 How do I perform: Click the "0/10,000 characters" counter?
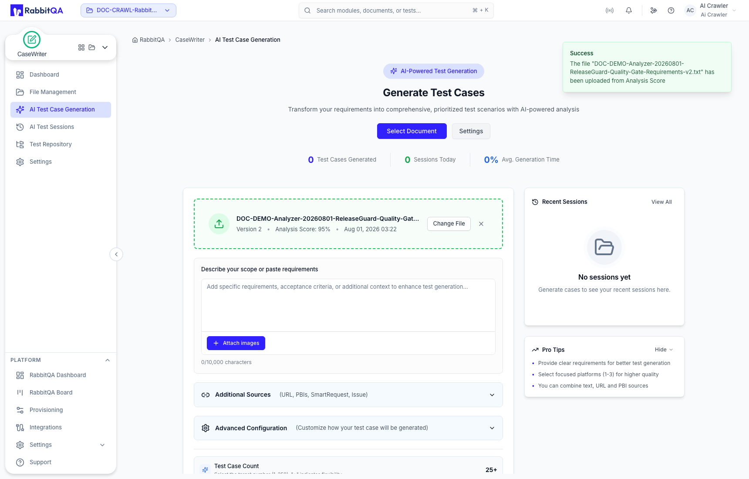[226, 362]
